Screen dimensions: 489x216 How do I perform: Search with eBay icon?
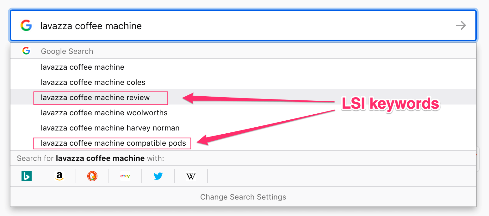point(125,176)
